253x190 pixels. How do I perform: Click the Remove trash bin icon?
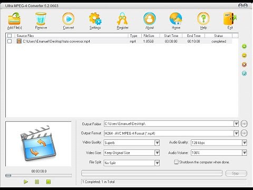pos(41,18)
